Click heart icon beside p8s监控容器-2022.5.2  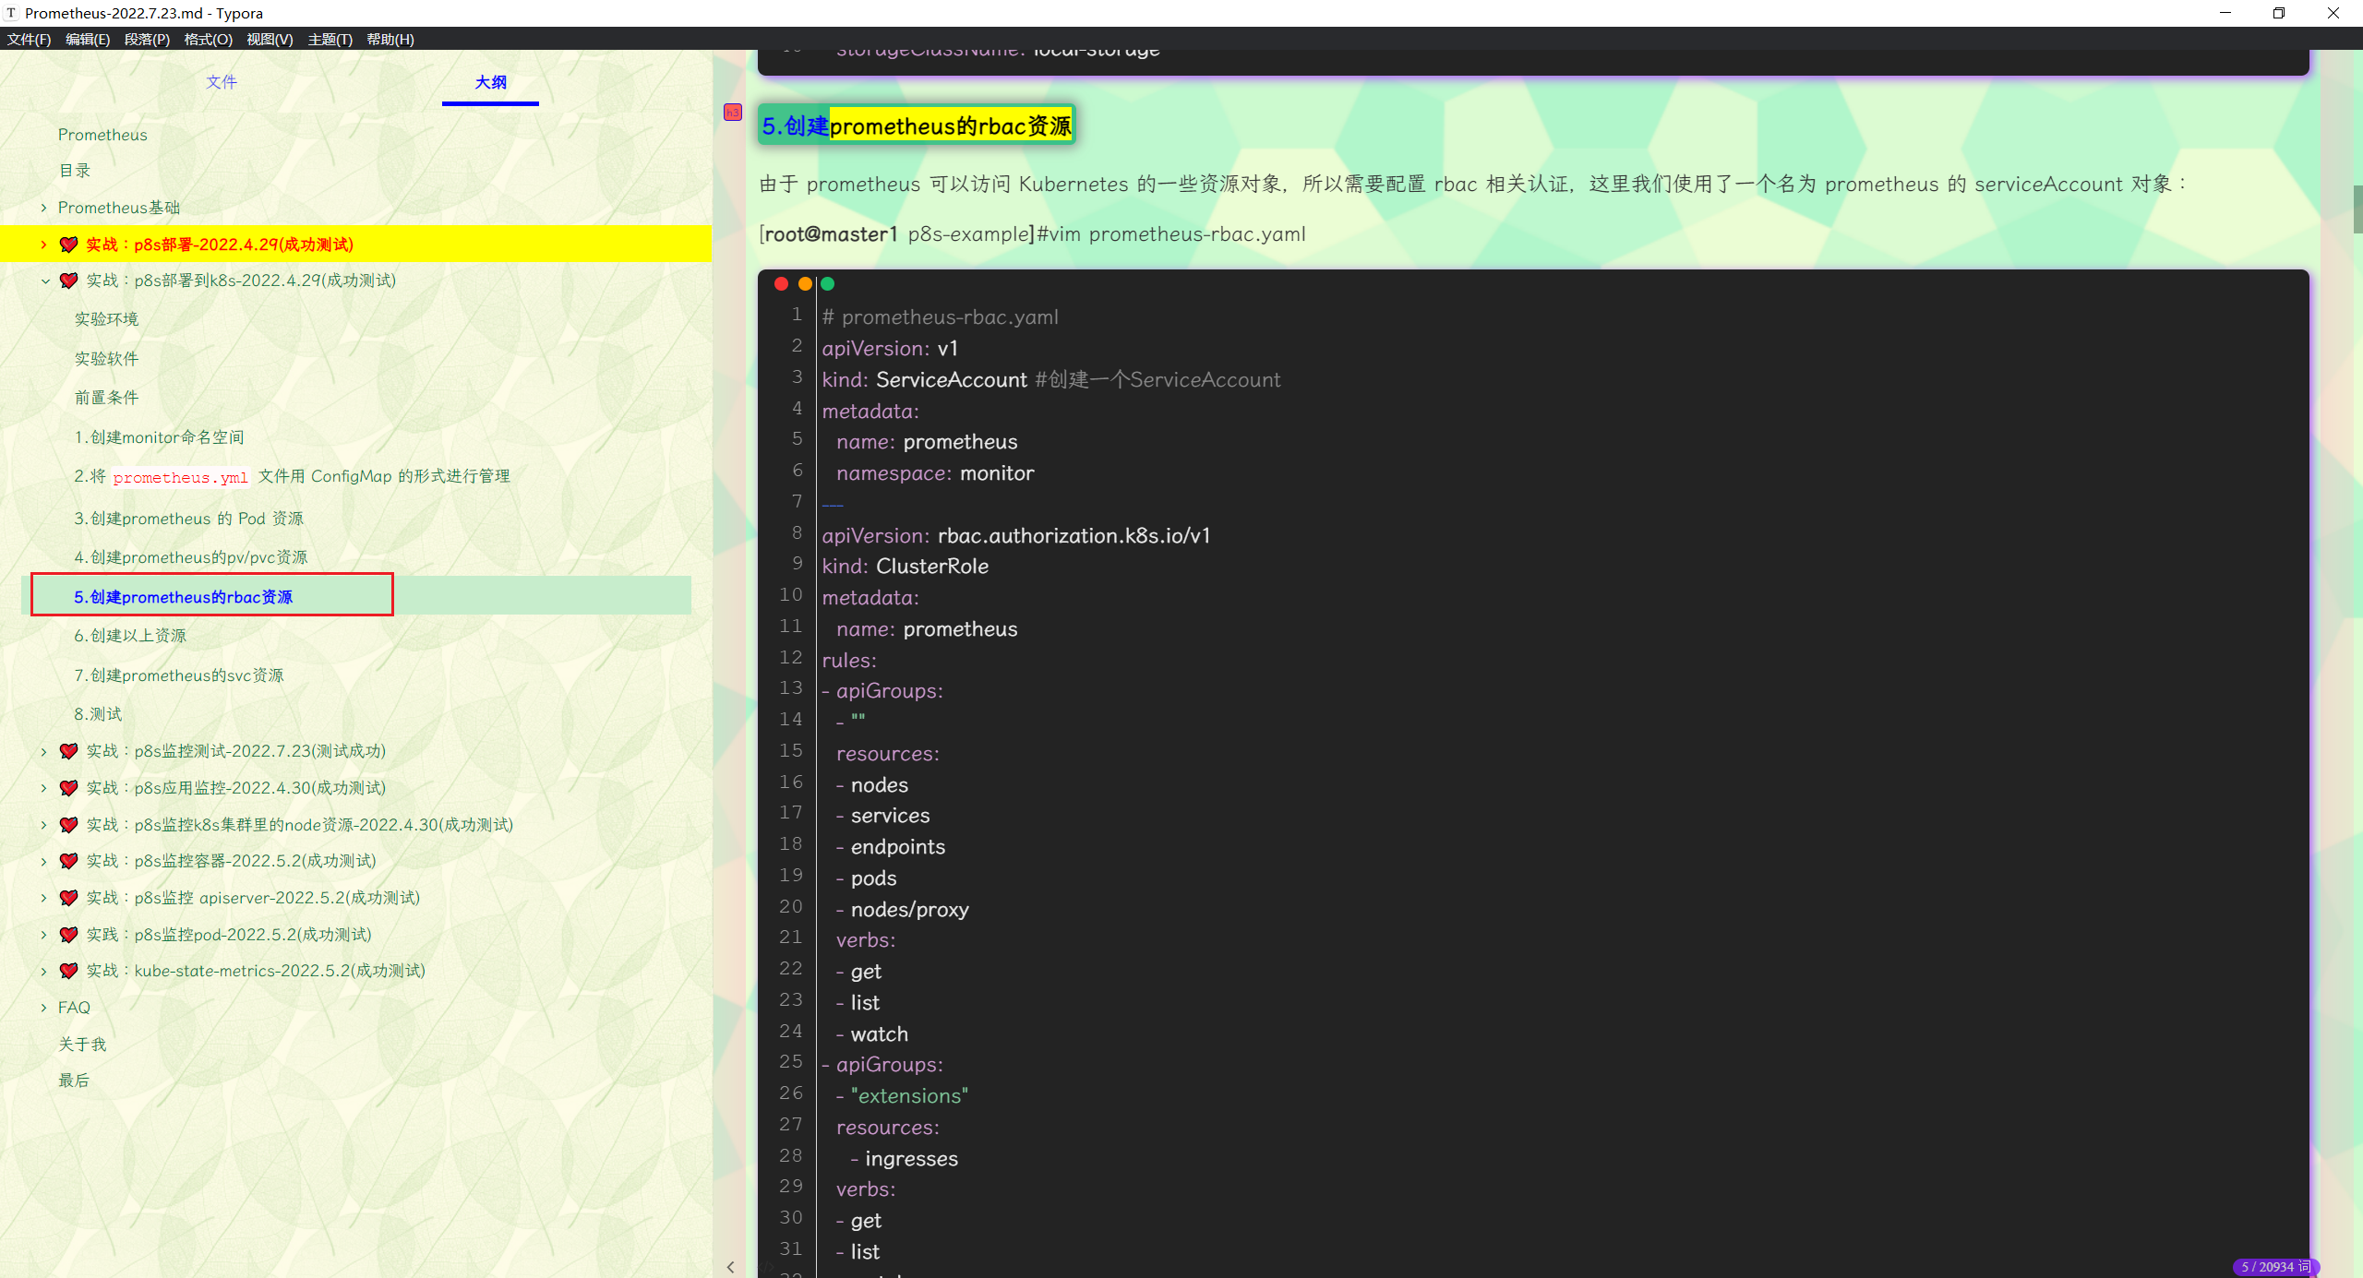click(x=68, y=861)
